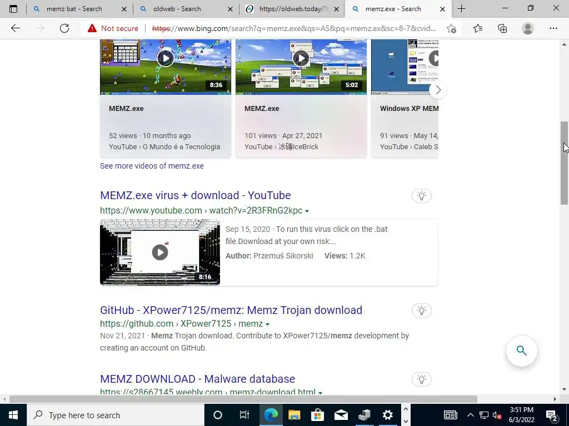Click the vertical scrollbar thumb
This screenshot has height=426, width=569.
(x=565, y=163)
